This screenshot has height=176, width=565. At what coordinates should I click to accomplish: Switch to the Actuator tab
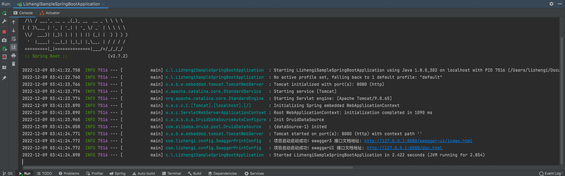tap(50, 13)
